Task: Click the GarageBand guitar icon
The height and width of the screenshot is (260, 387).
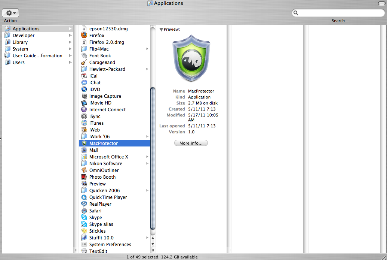Action: point(84,62)
